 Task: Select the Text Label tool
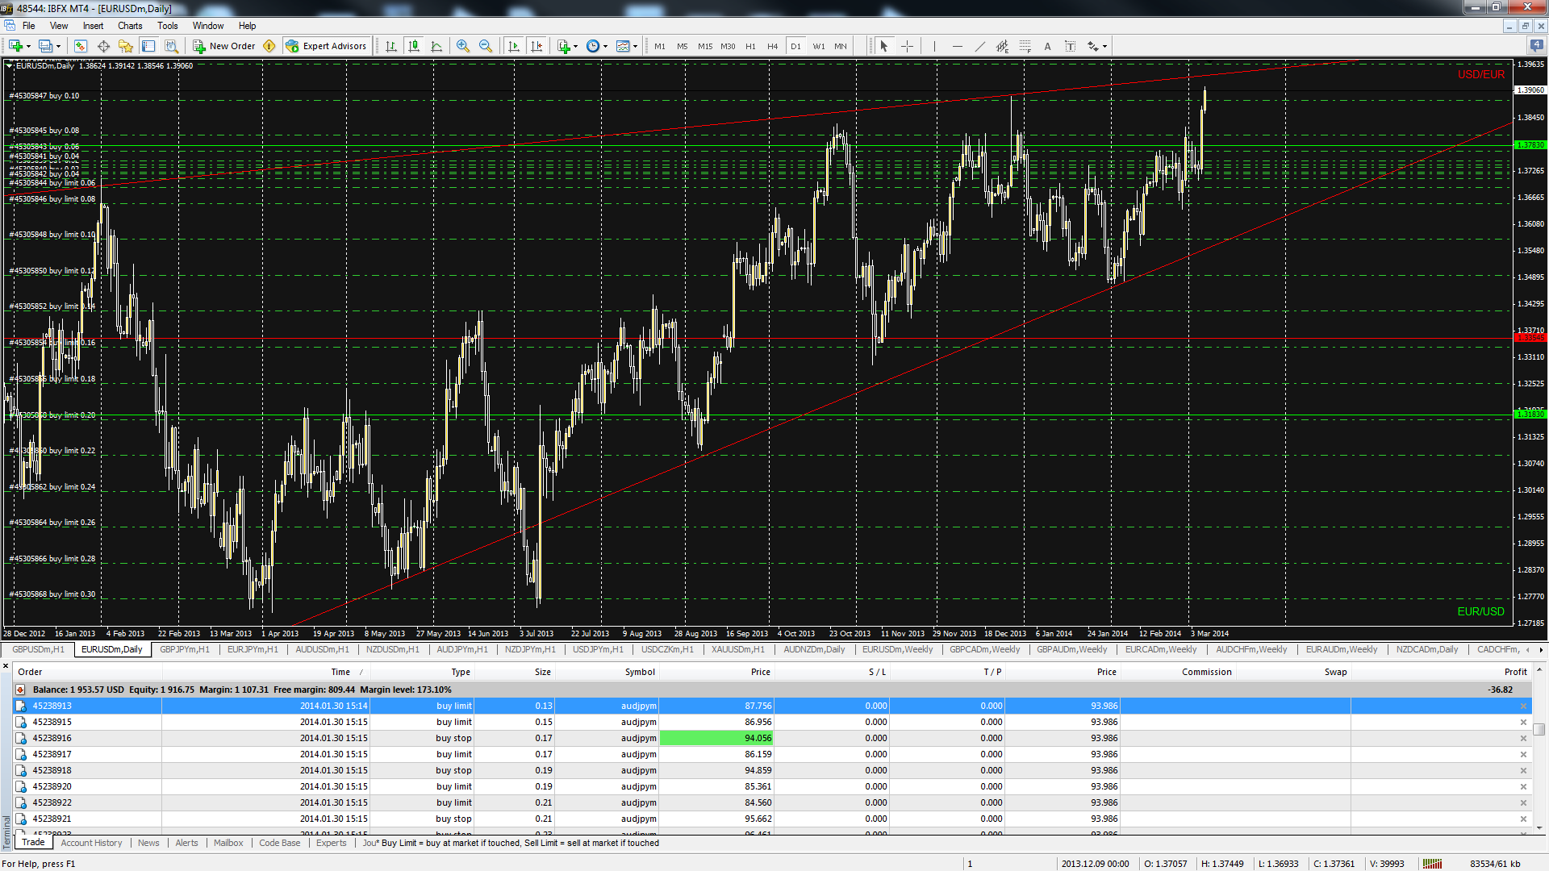click(1070, 46)
